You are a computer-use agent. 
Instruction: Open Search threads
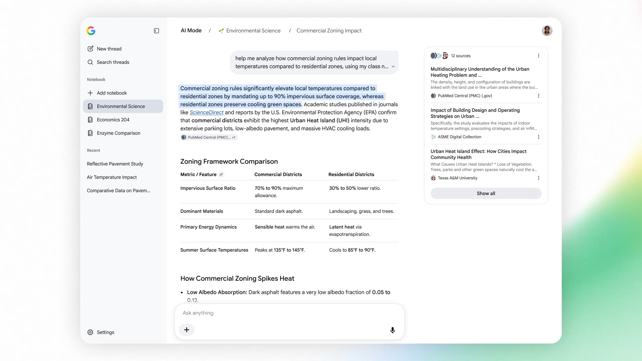tap(108, 62)
